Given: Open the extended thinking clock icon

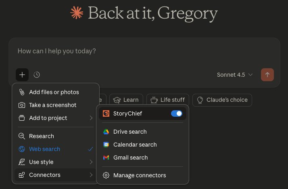Looking at the screenshot, I should pyautogui.click(x=37, y=75).
